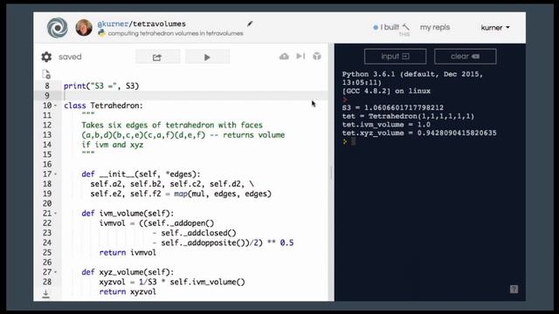Open the repl.it spiral logo home

58,27
